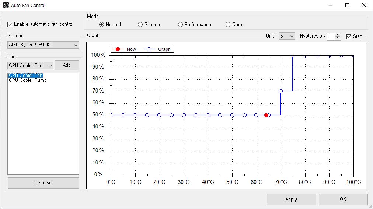373x209 pixels.
Task: Click the Apply button
Action: 291,199
